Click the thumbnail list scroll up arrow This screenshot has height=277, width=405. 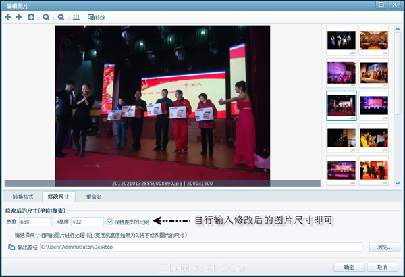(x=398, y=29)
